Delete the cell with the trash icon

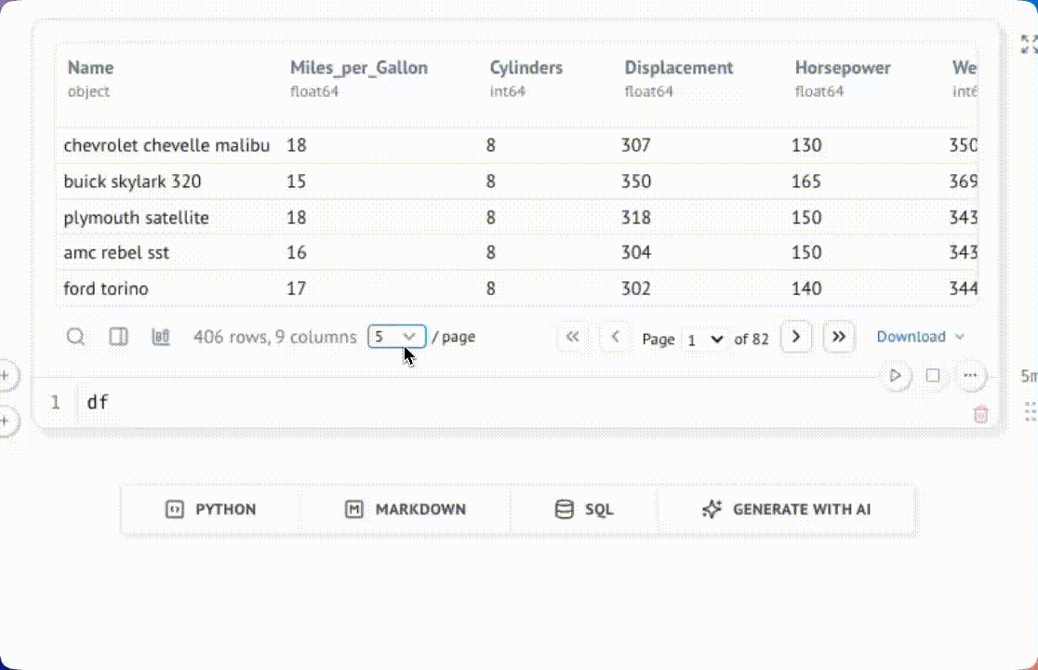coord(980,414)
